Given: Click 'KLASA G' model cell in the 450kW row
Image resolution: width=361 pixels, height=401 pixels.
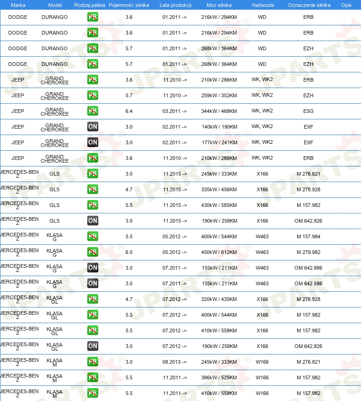Looking at the screenshot, I should coord(54,253).
